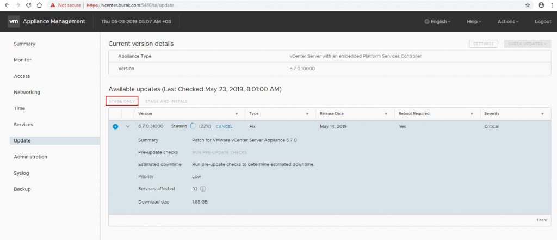Click the Severity column filter icon
The image size is (557, 240).
click(x=542, y=114)
